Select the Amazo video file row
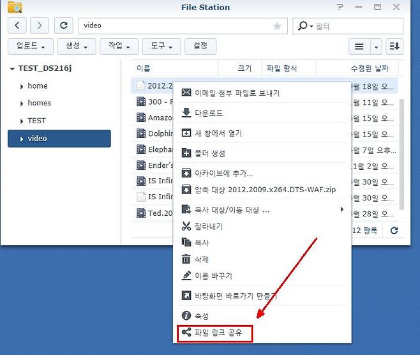 click(152, 117)
